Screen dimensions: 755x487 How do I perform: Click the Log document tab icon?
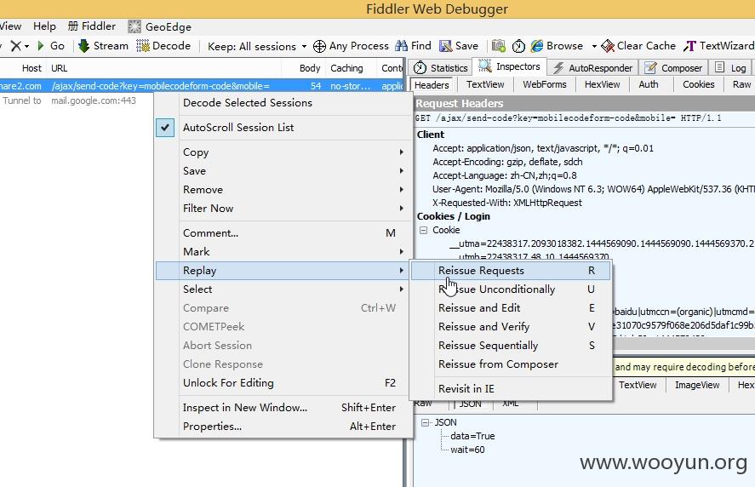(x=719, y=67)
